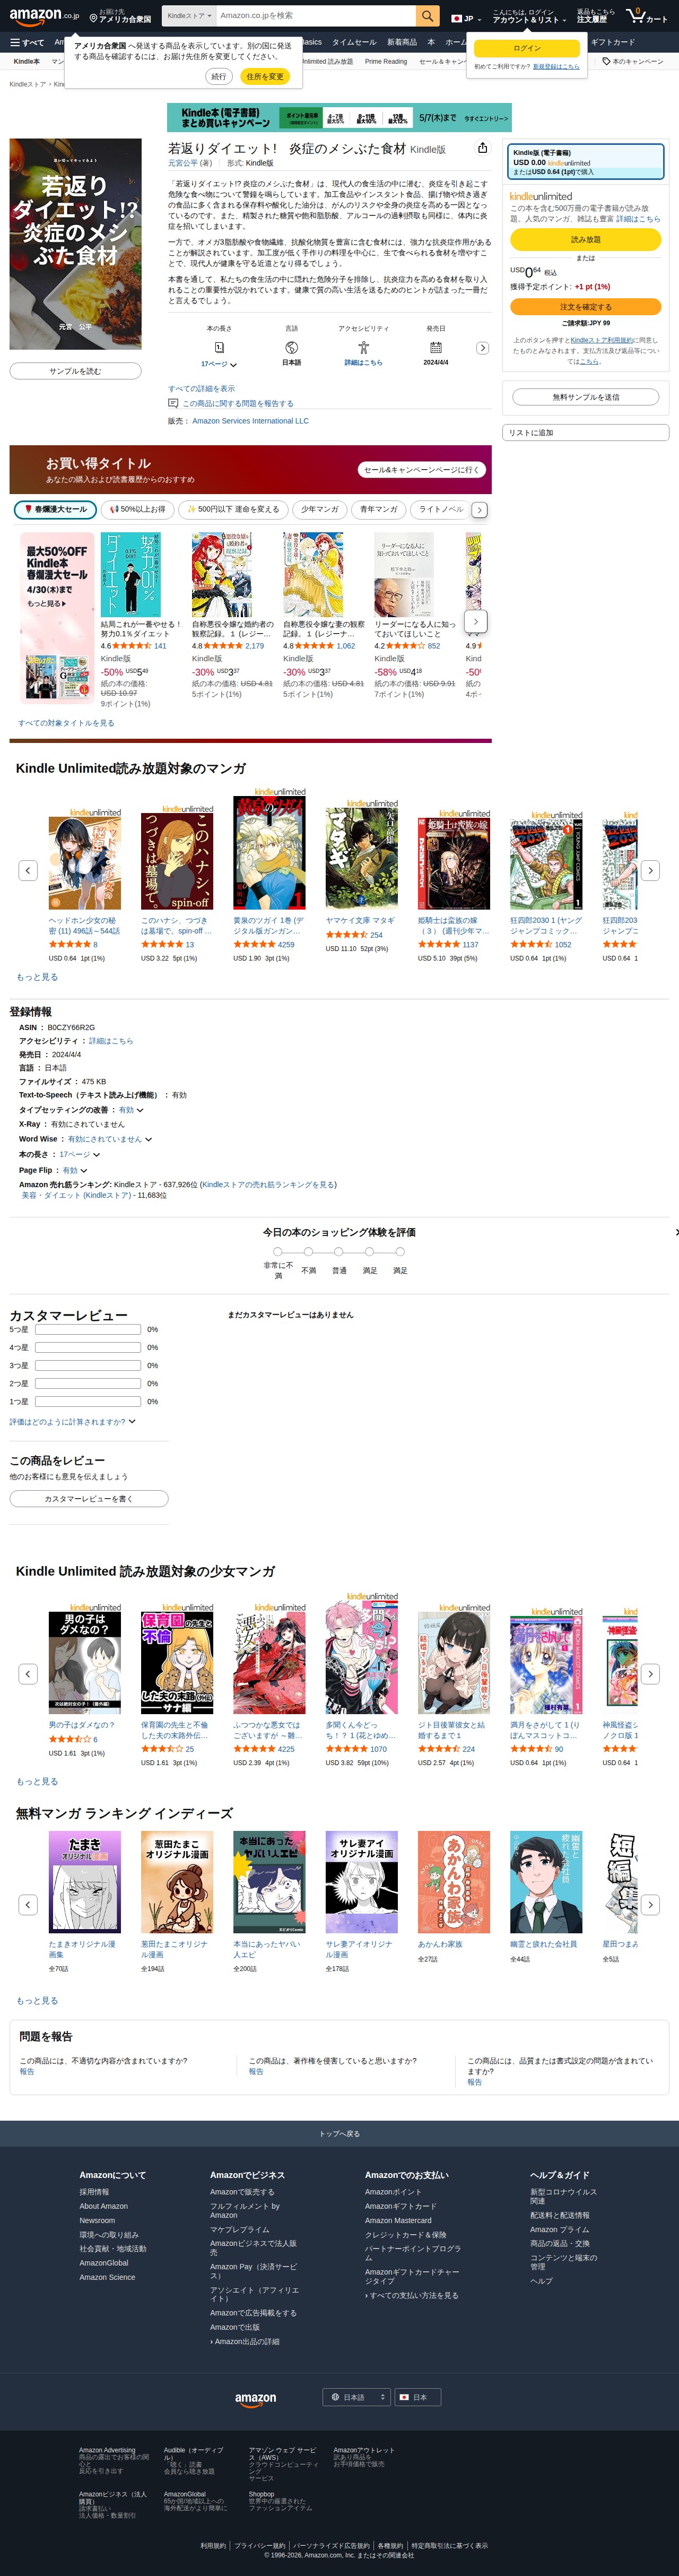The height and width of the screenshot is (2576, 679).
Task: Toggle the 春爛漫大セール filter chip
Action: [56, 509]
